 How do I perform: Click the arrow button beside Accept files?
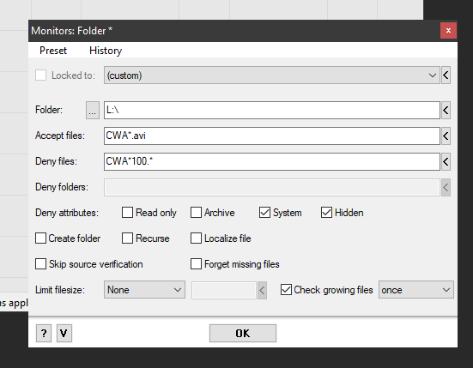pos(446,136)
